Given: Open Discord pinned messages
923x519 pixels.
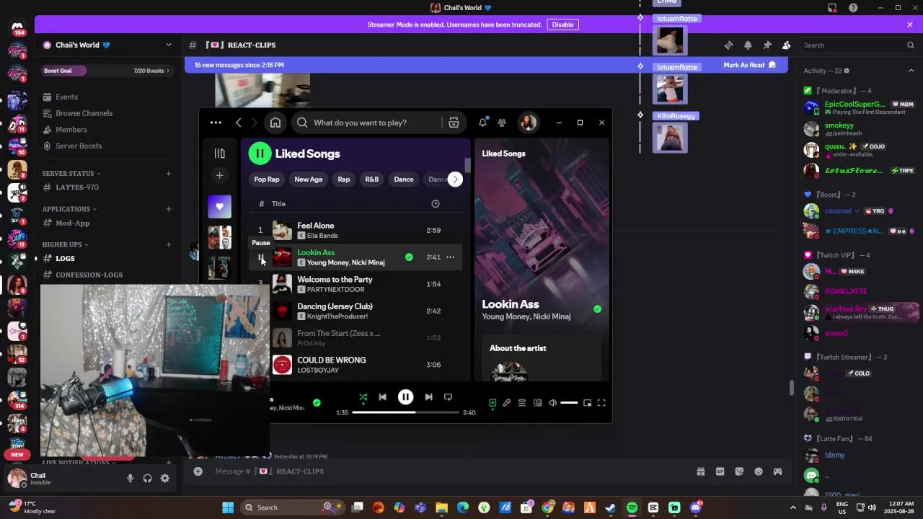Looking at the screenshot, I should click(x=767, y=45).
